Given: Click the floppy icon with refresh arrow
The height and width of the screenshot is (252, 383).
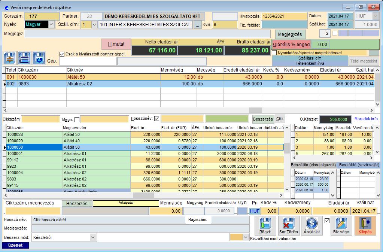Looking at the screenshot, I should click(x=39, y=58).
